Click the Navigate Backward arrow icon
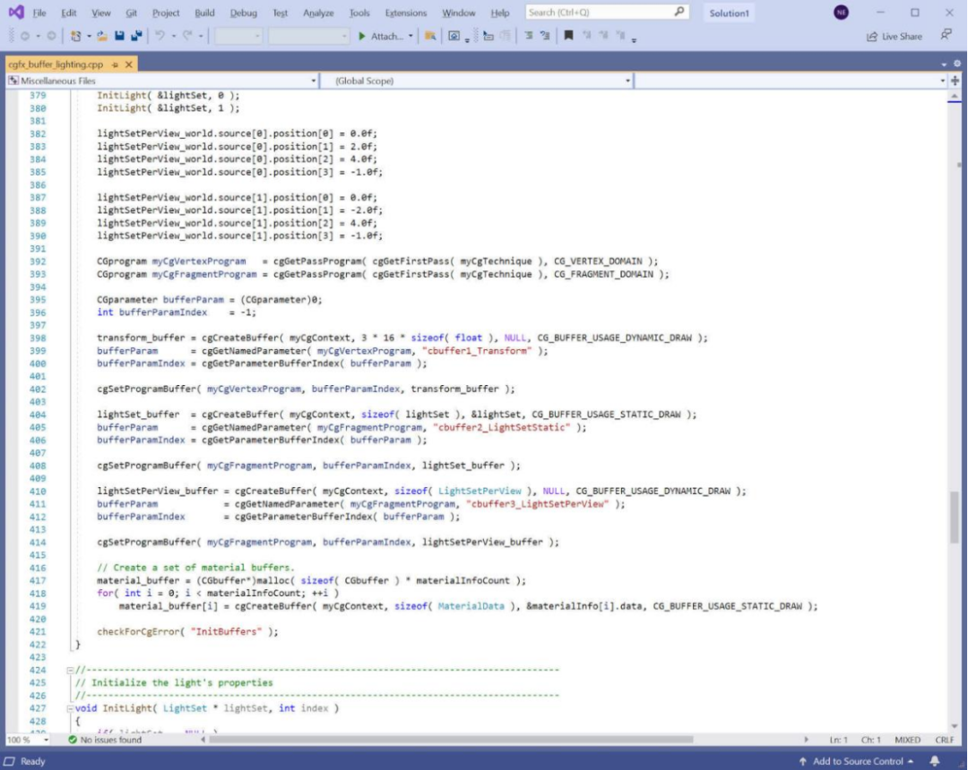This screenshot has width=968, height=770. pos(27,36)
